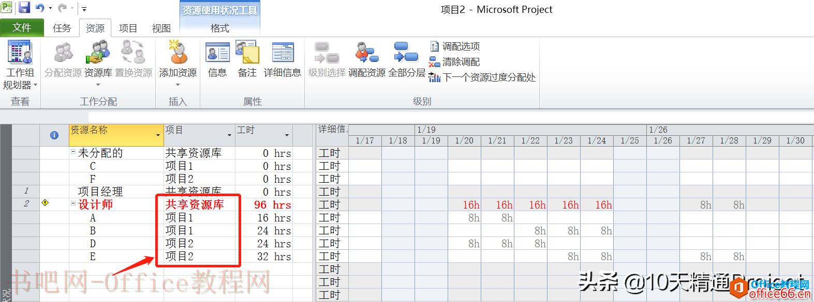
Task: Click the 共享资源库 project cell of 设计师
Action: [x=199, y=204]
